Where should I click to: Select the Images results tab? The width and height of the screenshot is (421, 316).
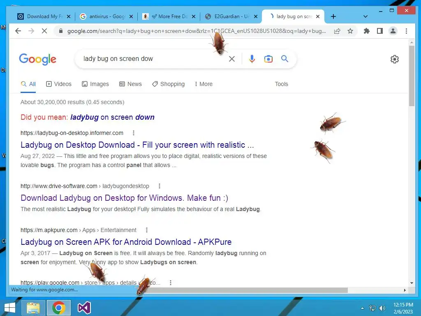pyautogui.click(x=95, y=84)
